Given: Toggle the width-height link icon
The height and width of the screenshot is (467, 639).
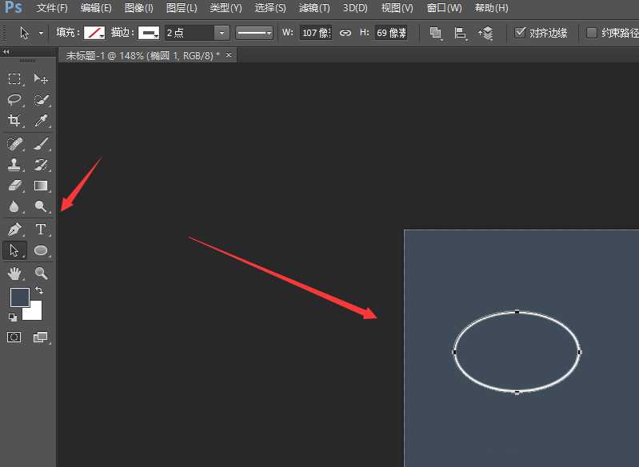Looking at the screenshot, I should tap(345, 33).
